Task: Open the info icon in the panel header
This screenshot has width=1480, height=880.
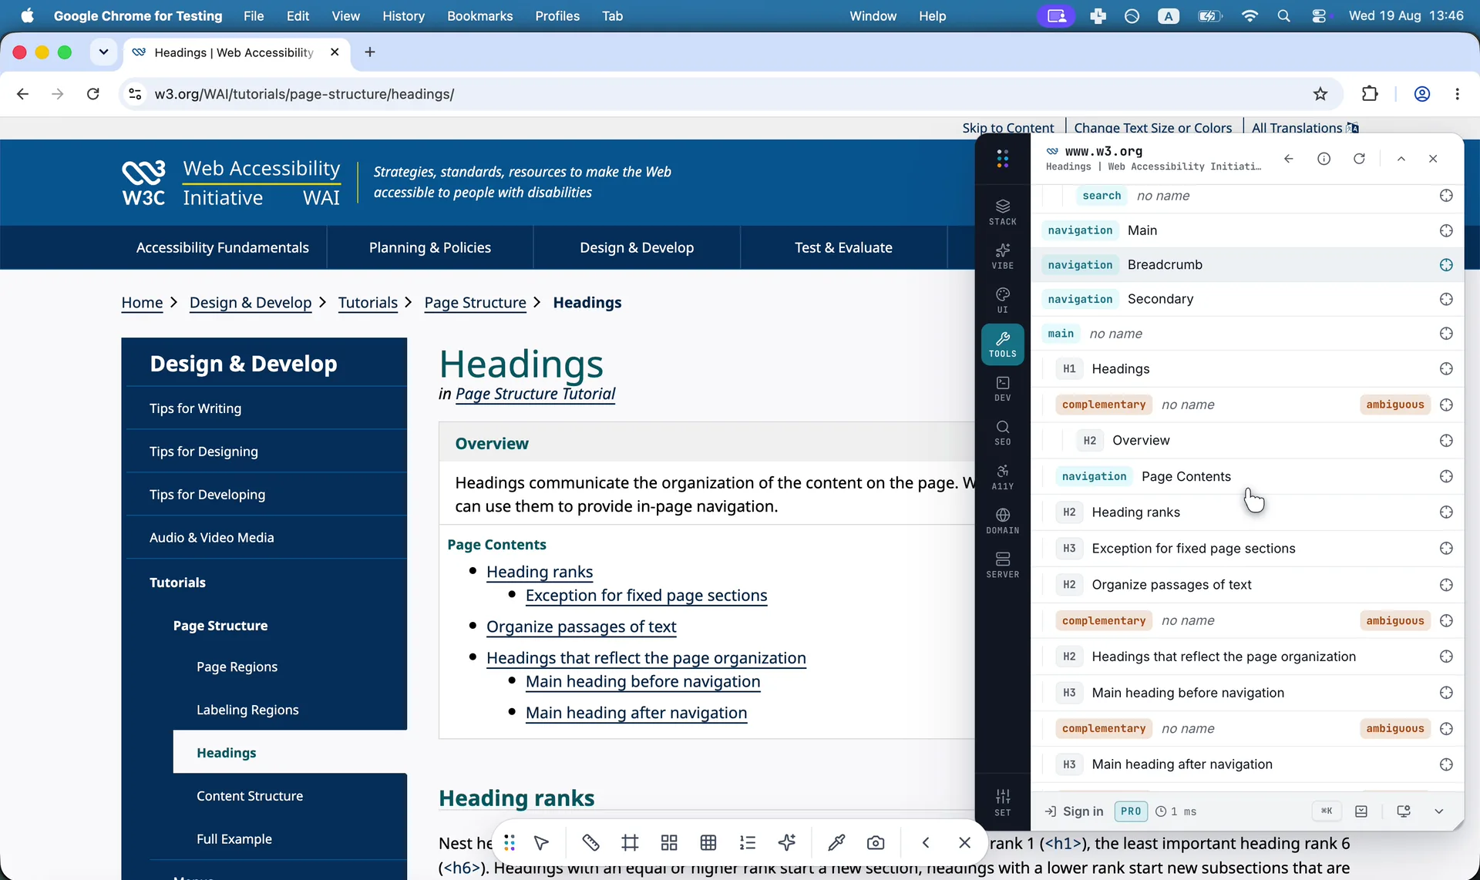Action: (1324, 159)
